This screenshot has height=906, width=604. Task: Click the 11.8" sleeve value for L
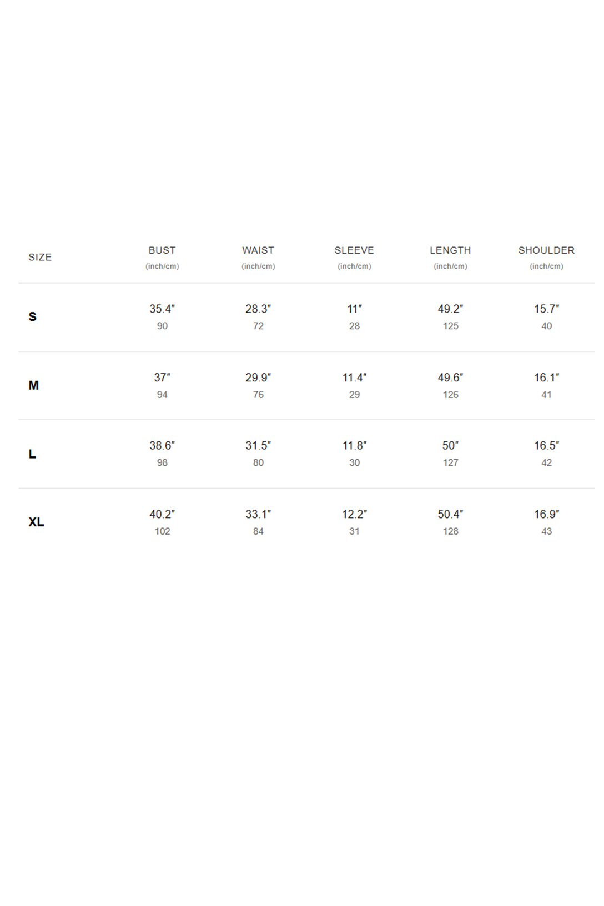[354, 445]
